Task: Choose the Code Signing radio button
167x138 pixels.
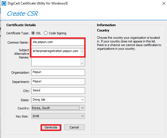Action: click(x=46, y=33)
